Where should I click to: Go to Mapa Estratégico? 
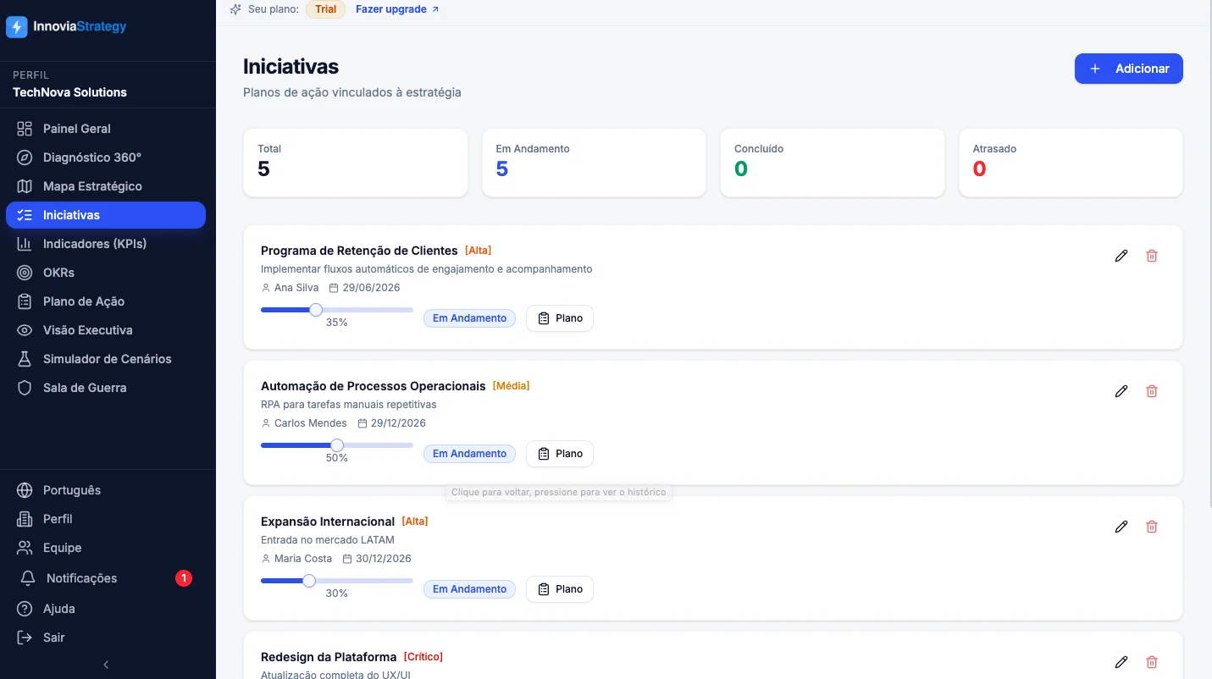(x=106, y=186)
